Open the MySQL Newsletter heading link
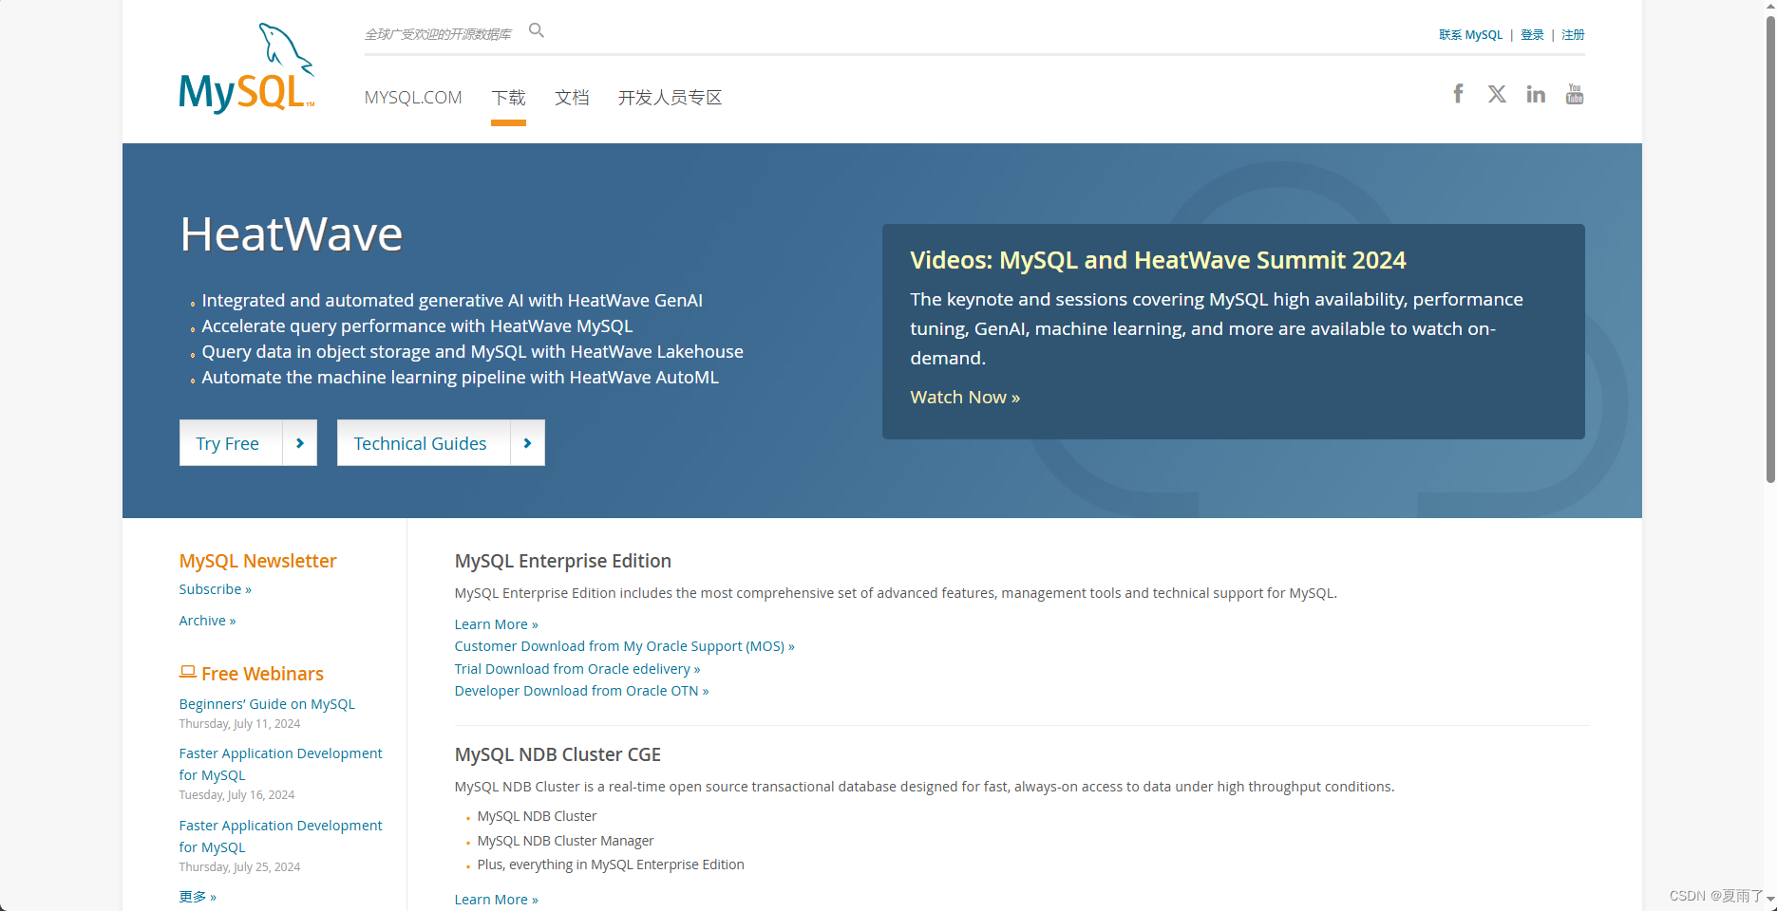 pyautogui.click(x=257, y=561)
